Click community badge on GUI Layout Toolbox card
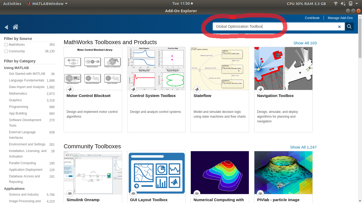The height and width of the screenshot is (203, 362). pos(133,193)
